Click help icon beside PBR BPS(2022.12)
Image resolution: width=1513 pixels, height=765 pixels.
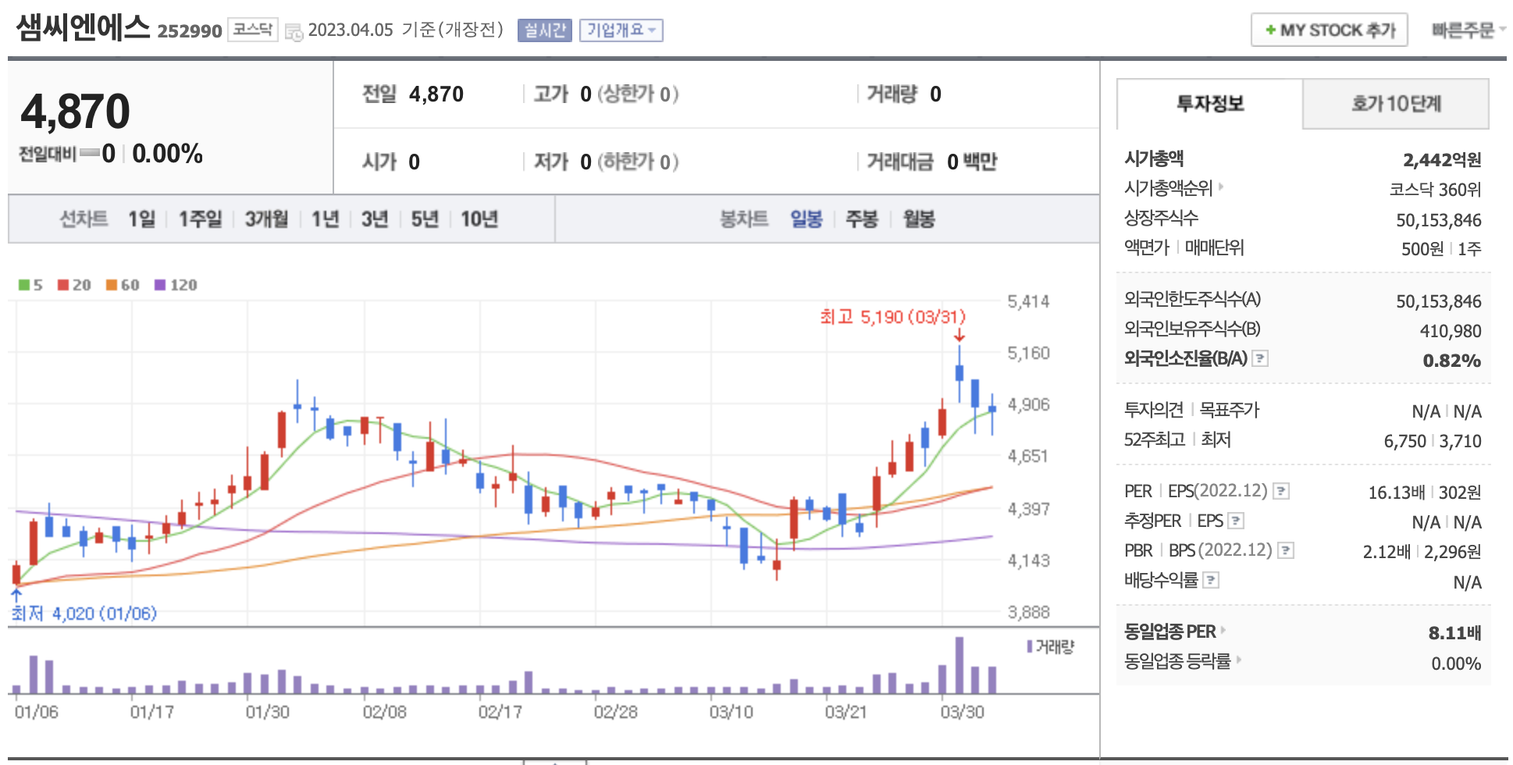pos(1286,550)
